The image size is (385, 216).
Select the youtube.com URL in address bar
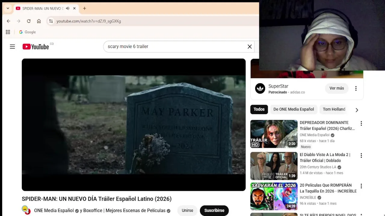pos(89,21)
